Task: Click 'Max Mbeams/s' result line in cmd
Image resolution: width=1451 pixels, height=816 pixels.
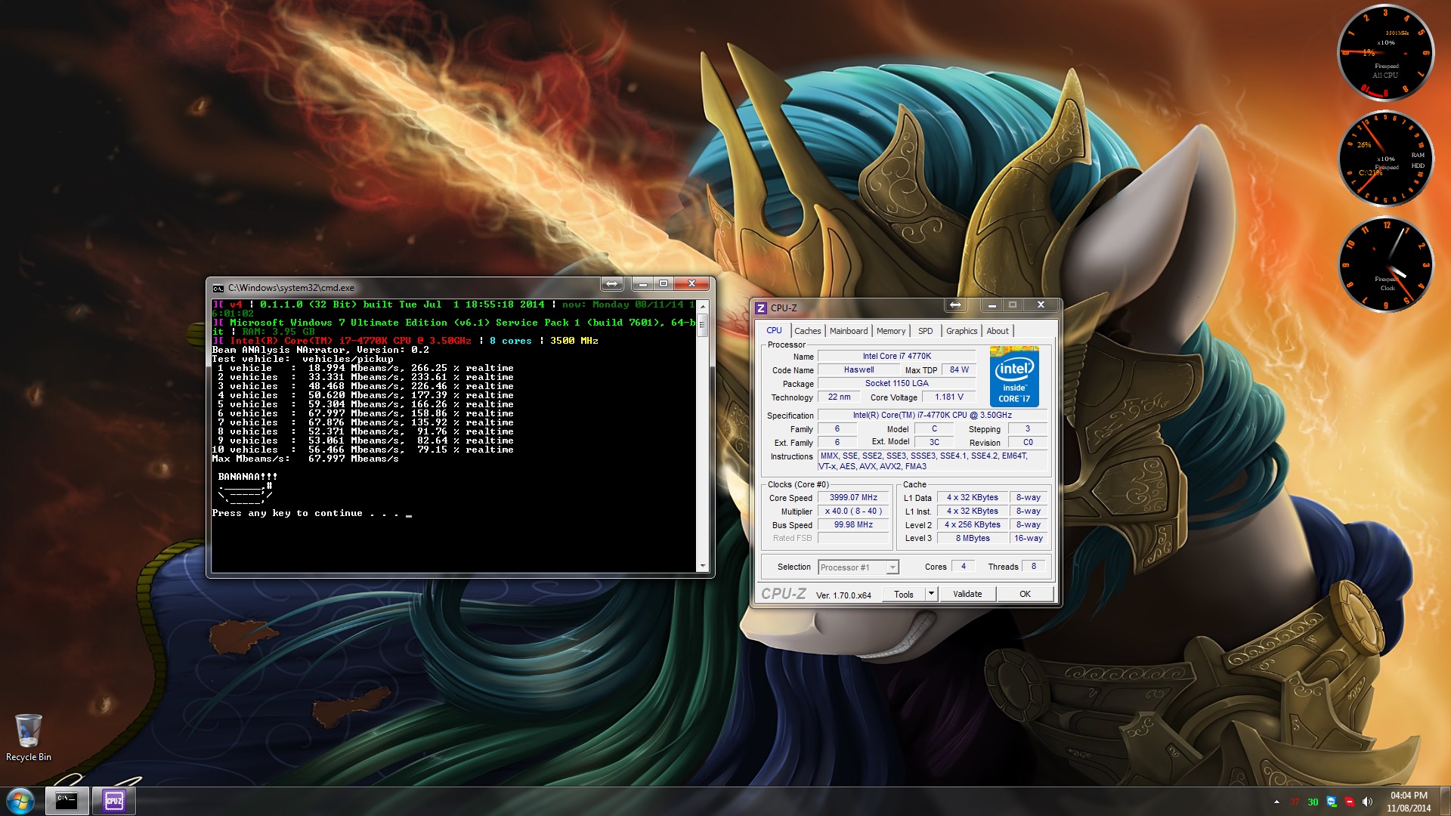Action: (305, 459)
